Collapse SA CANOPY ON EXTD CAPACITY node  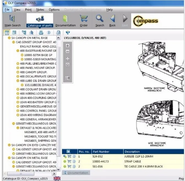coord(9,145)
